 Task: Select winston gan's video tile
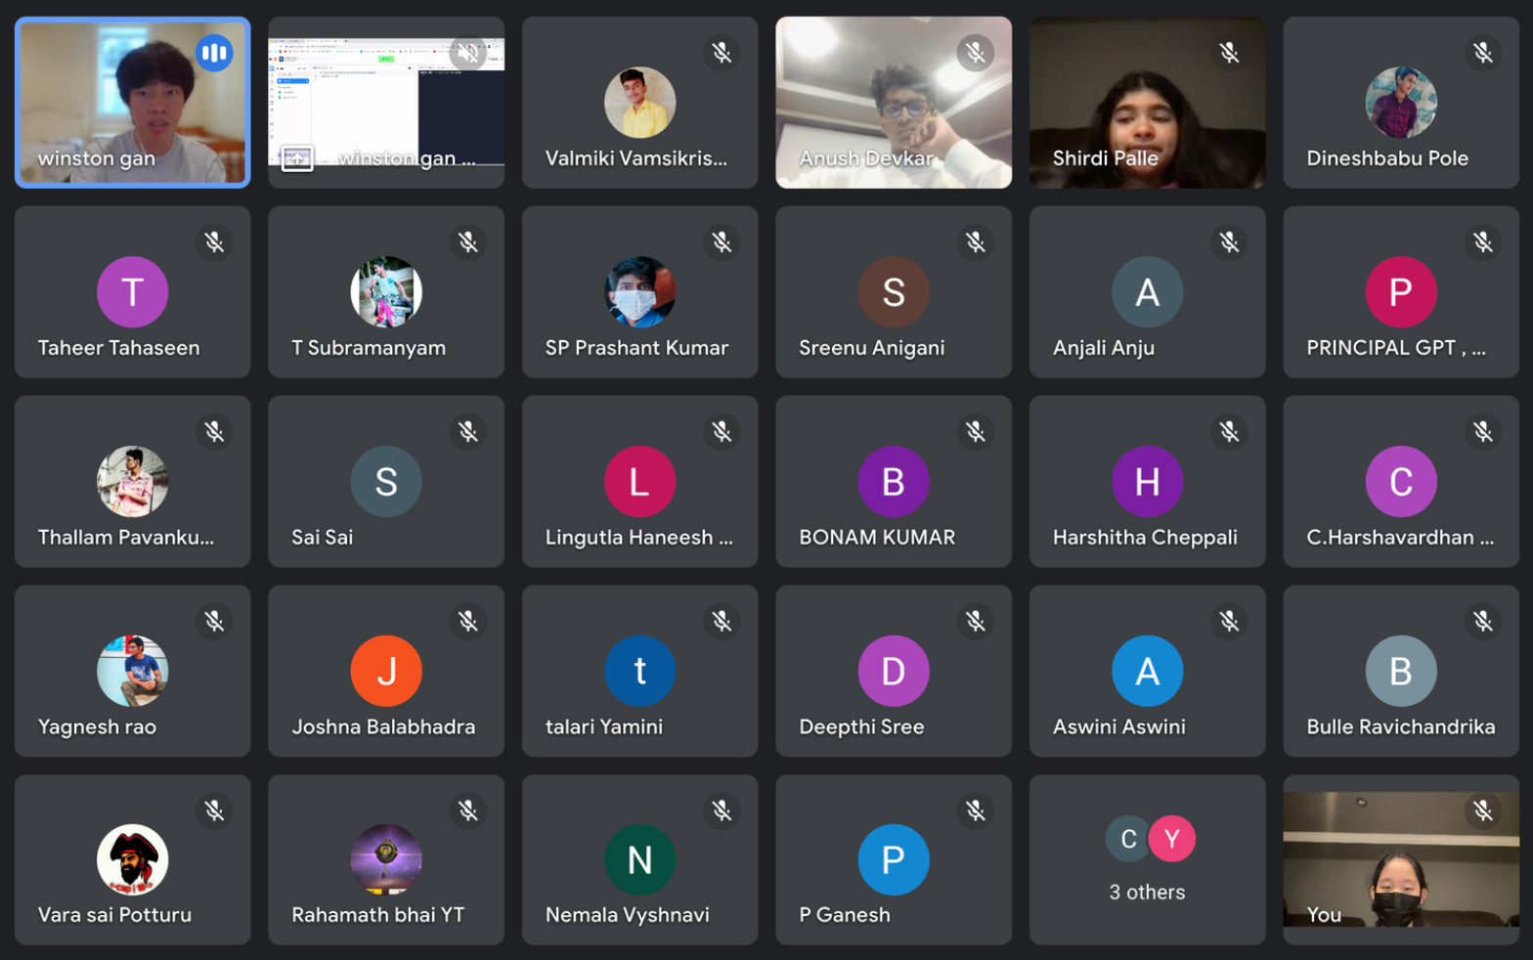[x=133, y=103]
